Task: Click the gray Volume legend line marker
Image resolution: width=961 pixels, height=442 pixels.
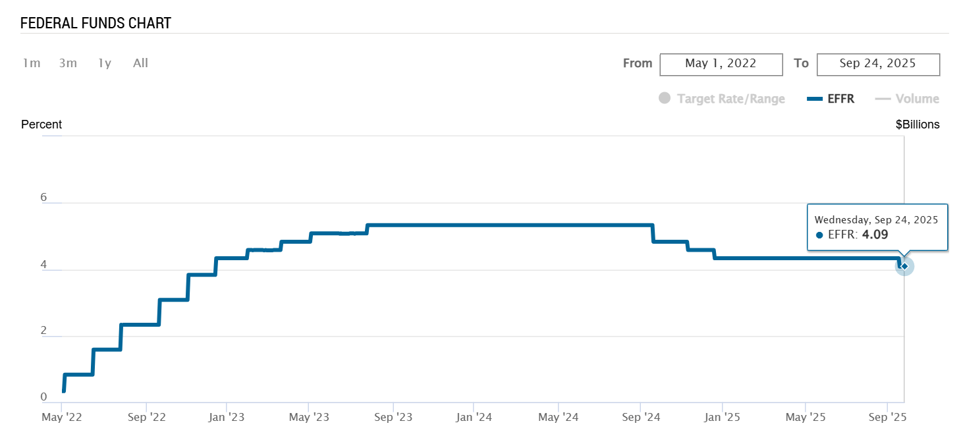Action: coord(883,99)
